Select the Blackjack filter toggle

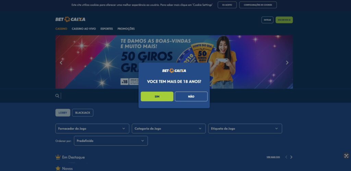[x=83, y=113]
